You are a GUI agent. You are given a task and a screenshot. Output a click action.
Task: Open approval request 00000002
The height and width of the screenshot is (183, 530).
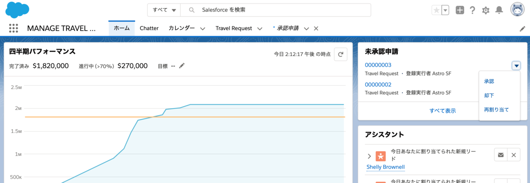(378, 84)
